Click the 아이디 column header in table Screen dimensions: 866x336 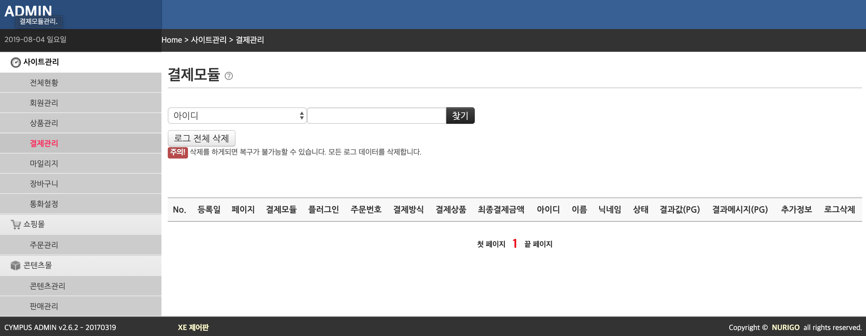click(x=548, y=210)
